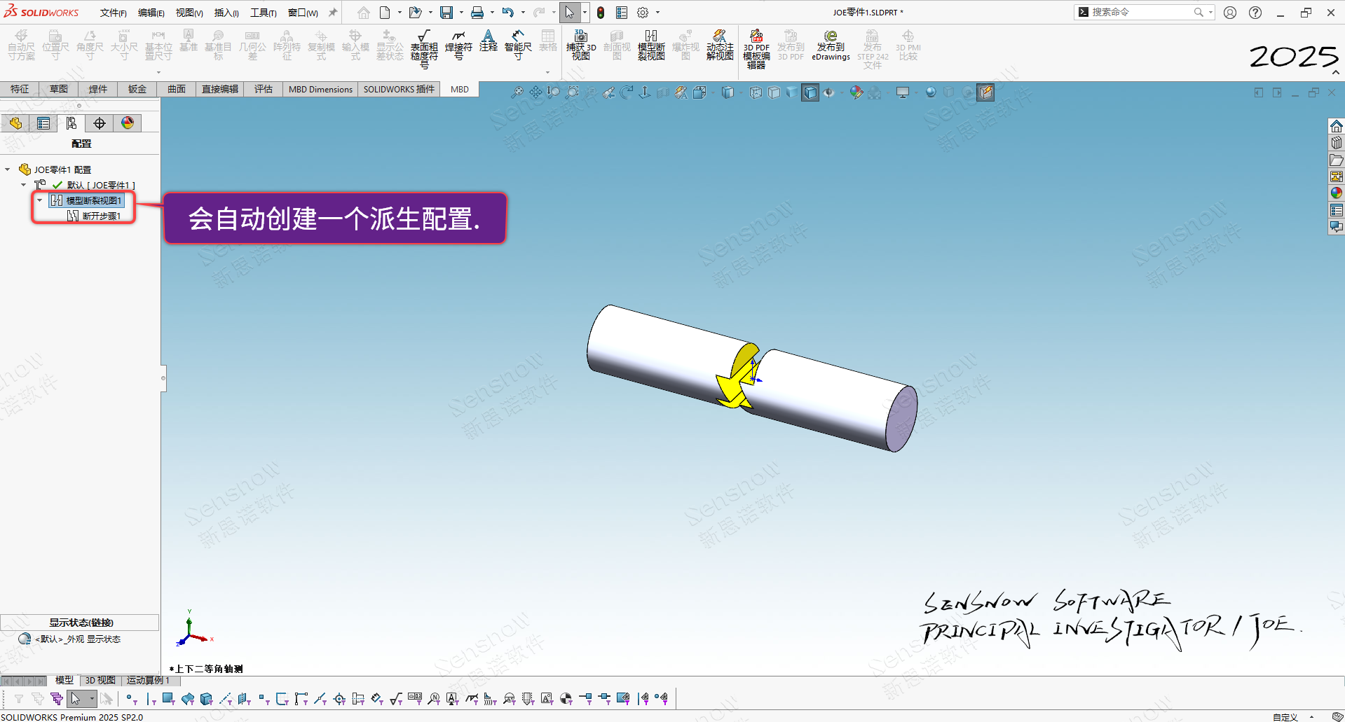
Task: Click the 模型断裂视图 (Model Break View) tool
Action: point(651,45)
